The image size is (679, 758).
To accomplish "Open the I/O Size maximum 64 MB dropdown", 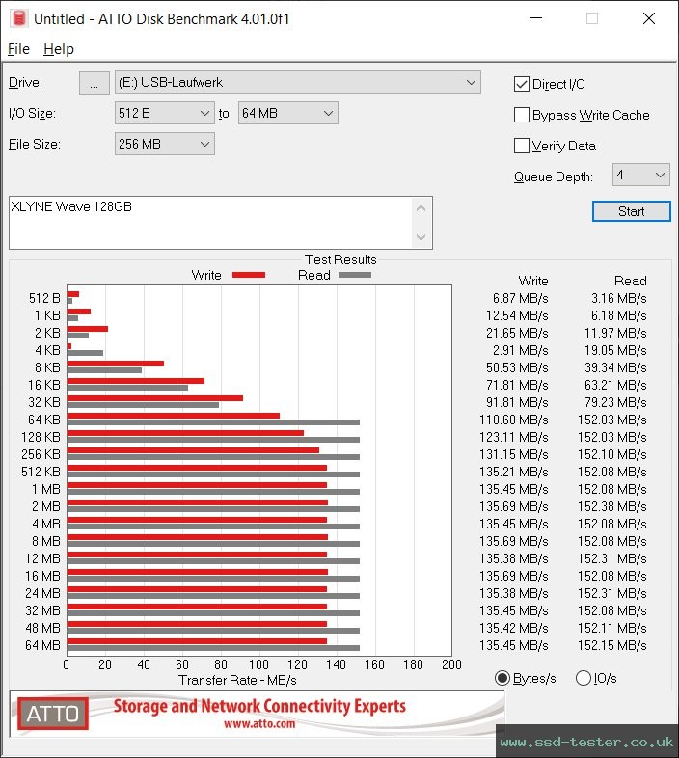I will [287, 113].
